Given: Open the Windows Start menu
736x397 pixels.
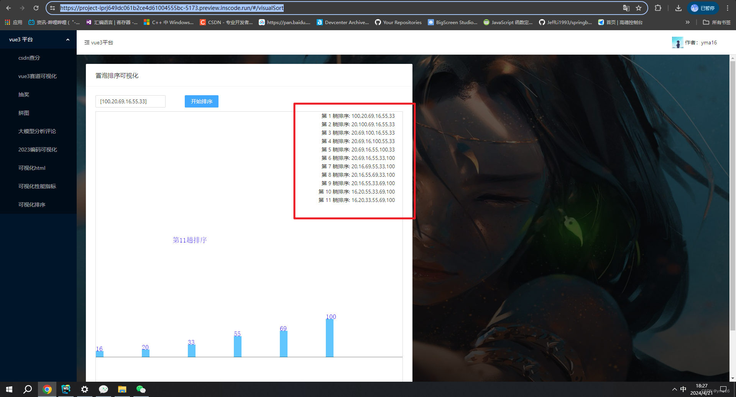Looking at the screenshot, I should (9, 389).
